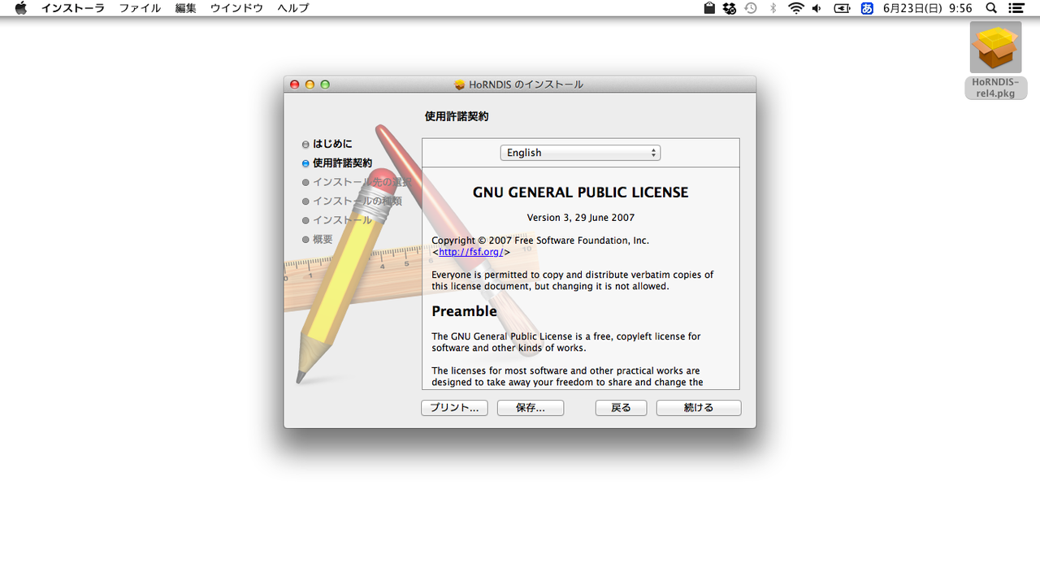The width and height of the screenshot is (1040, 585).
Task: Close the HoRNDIS installer window
Action: point(294,84)
